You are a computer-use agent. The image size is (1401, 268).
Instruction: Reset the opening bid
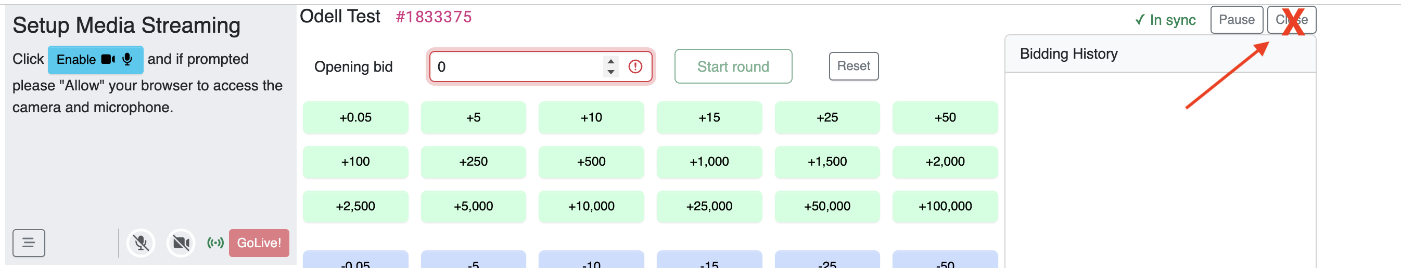click(x=854, y=66)
